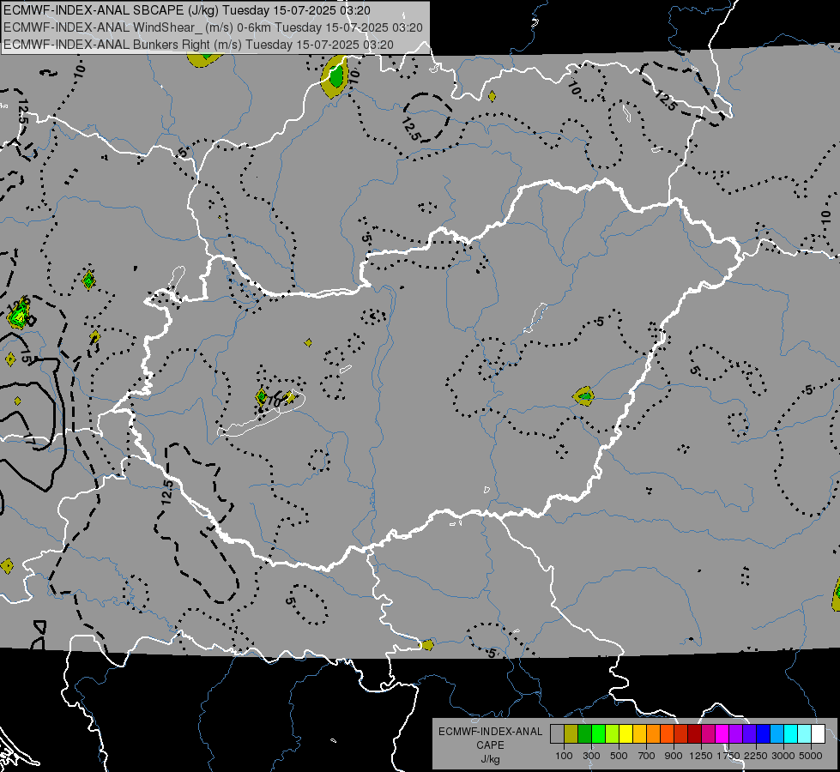840x772 pixels.
Task: Click the gray swatch in CAPE legend
Action: click(x=557, y=734)
